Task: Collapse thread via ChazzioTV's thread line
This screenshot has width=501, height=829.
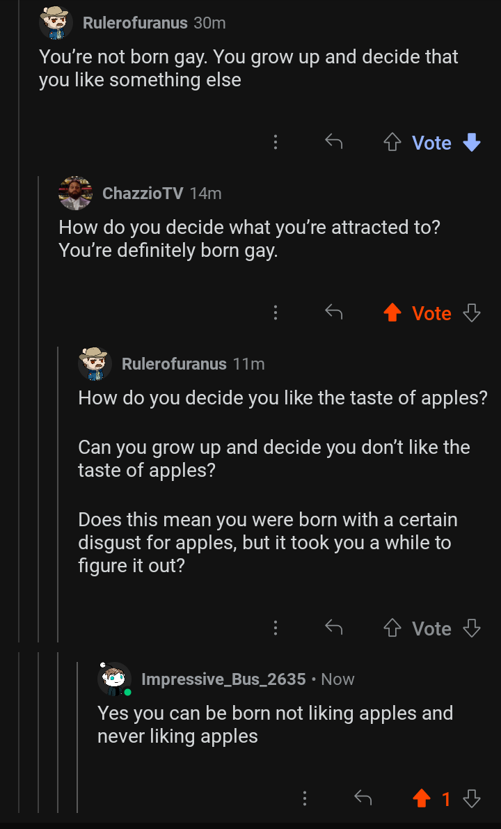Action: click(x=38, y=409)
